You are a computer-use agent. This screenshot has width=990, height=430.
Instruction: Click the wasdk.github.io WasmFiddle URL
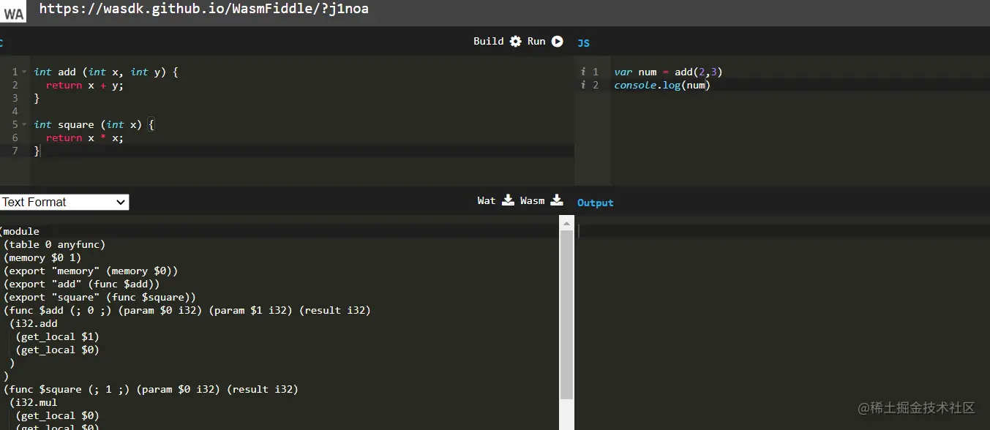(204, 9)
